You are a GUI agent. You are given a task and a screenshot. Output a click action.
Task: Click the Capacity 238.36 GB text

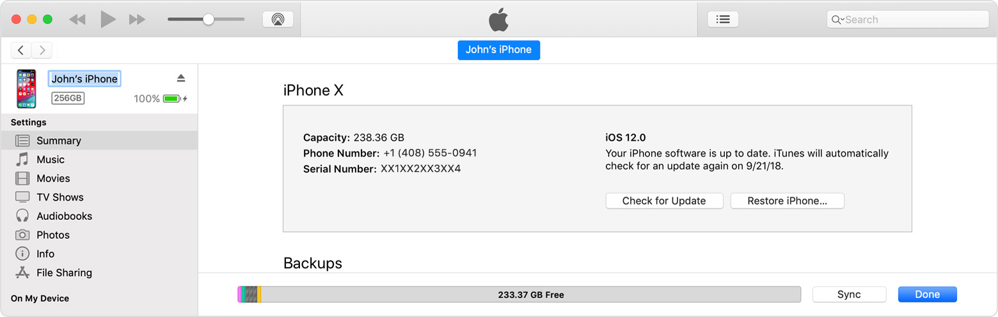[x=354, y=137]
